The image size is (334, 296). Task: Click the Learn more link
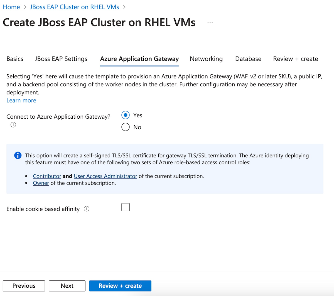click(x=21, y=101)
